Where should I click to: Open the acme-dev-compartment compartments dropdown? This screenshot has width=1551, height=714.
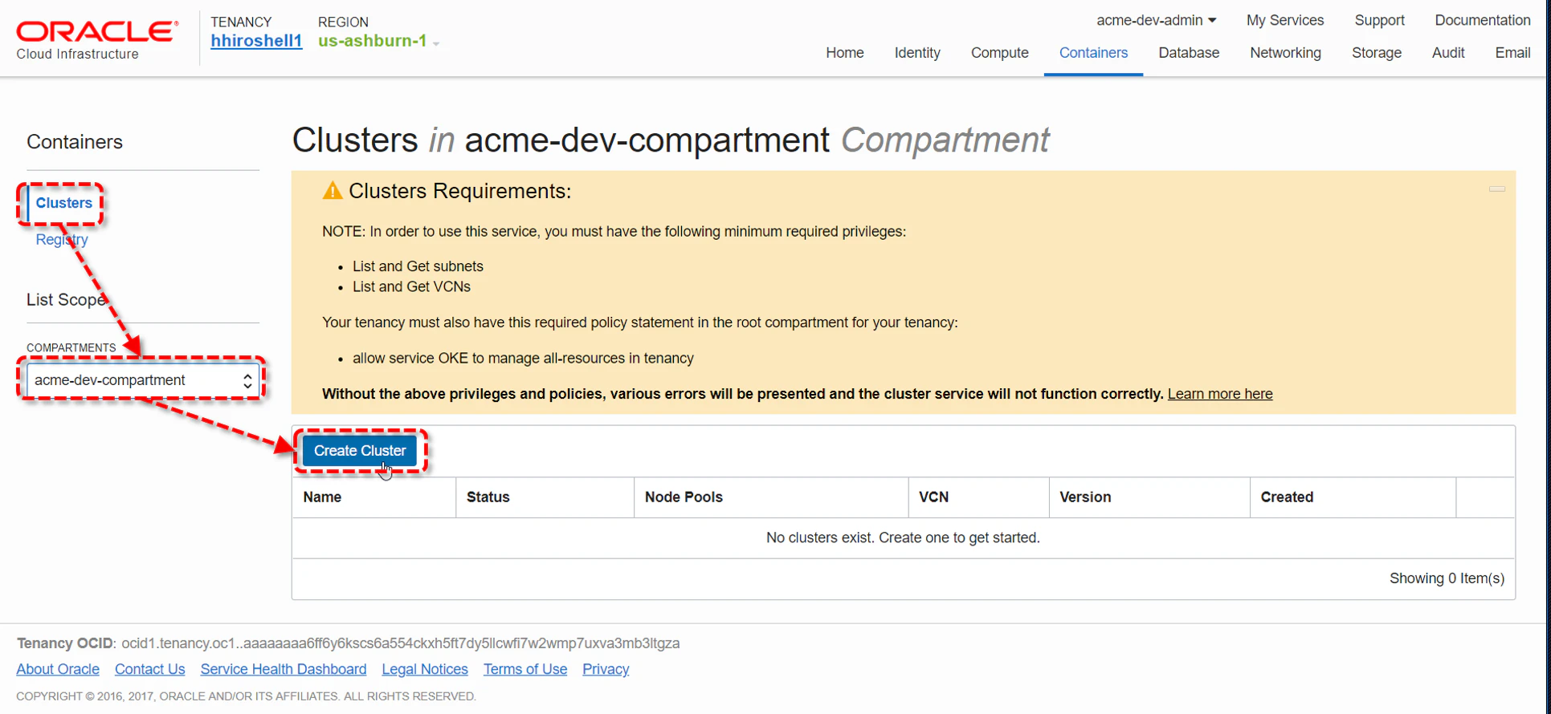coord(143,380)
